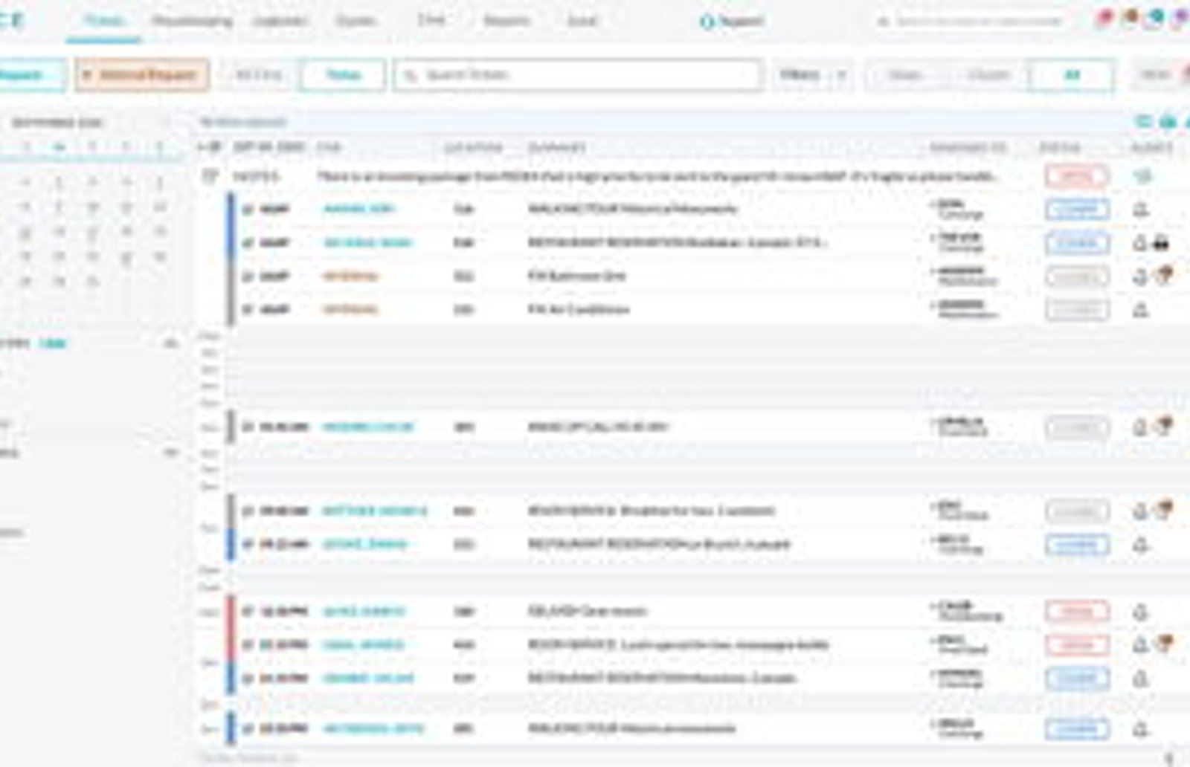
Task: Go to the Guests tab
Action: click(356, 21)
